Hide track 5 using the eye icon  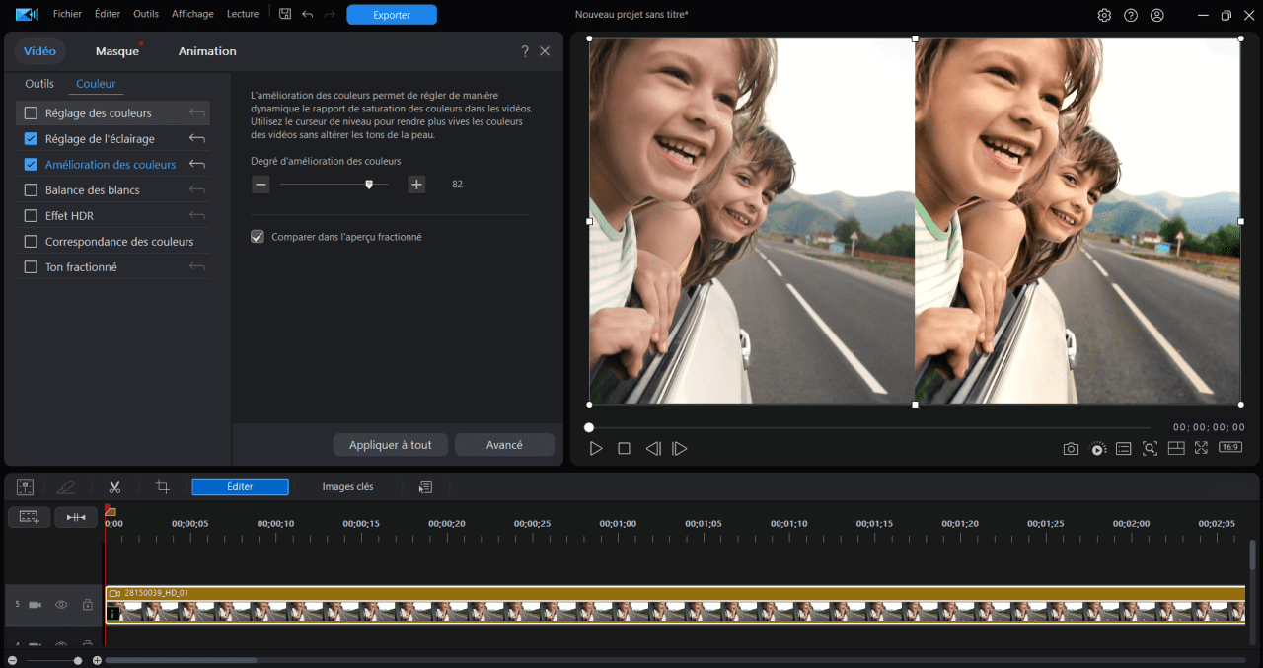[x=61, y=604]
